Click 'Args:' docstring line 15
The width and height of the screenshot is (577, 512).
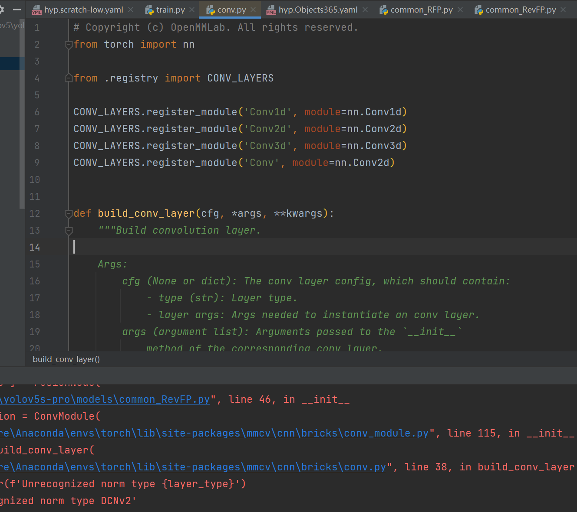[112, 264]
